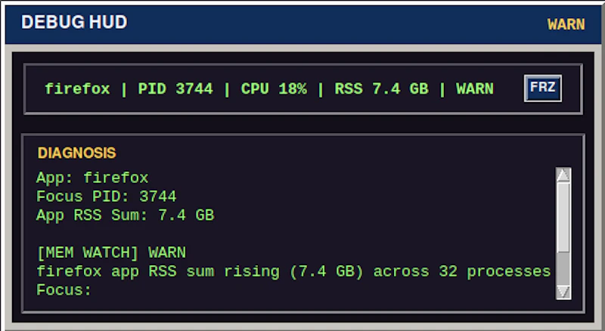Click the diagnosis scrollbar thumb
Image resolution: width=605 pixels, height=331 pixels.
point(563,217)
